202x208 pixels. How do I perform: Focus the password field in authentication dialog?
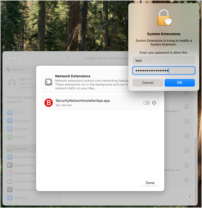(x=164, y=71)
